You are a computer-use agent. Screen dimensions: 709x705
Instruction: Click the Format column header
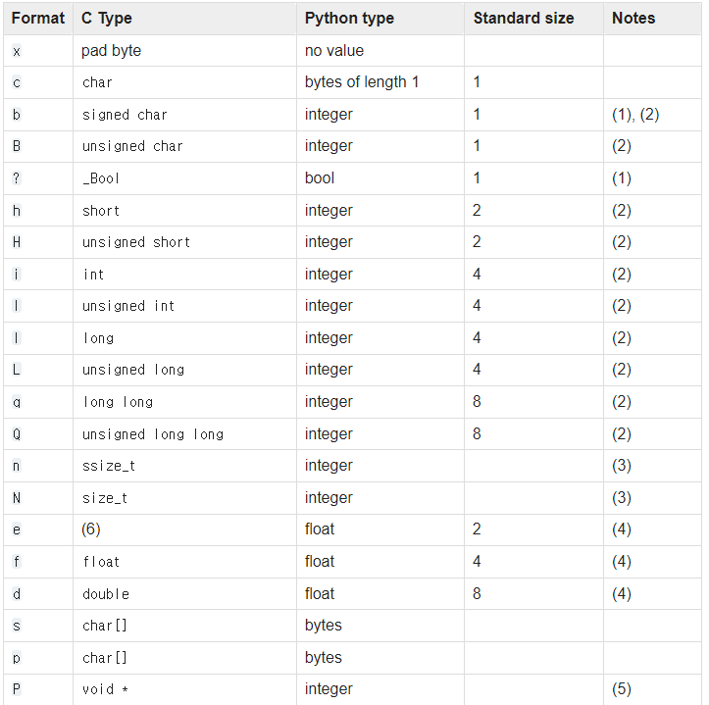(38, 18)
